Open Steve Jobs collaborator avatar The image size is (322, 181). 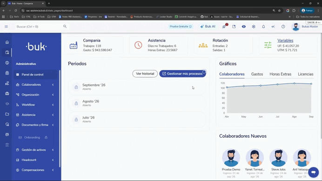tap(278, 158)
